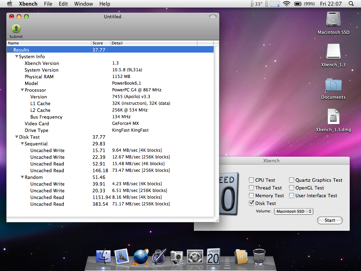Select Xbench_1.3.dmg file on desktop

click(333, 116)
